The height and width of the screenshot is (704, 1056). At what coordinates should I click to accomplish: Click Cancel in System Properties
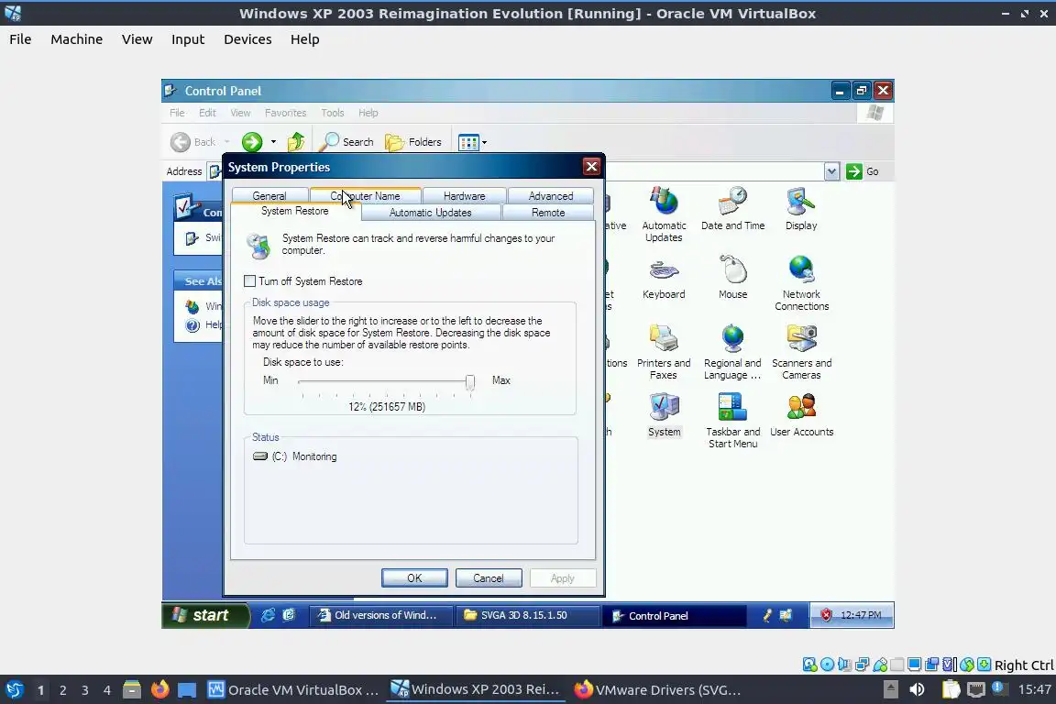[489, 578]
